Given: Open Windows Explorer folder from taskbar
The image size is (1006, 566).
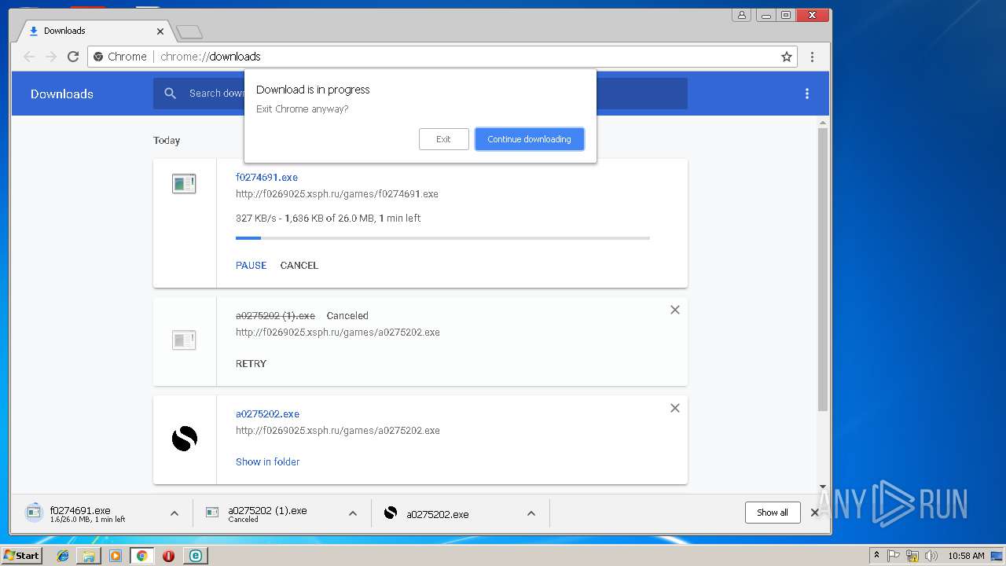Looking at the screenshot, I should click(x=89, y=556).
